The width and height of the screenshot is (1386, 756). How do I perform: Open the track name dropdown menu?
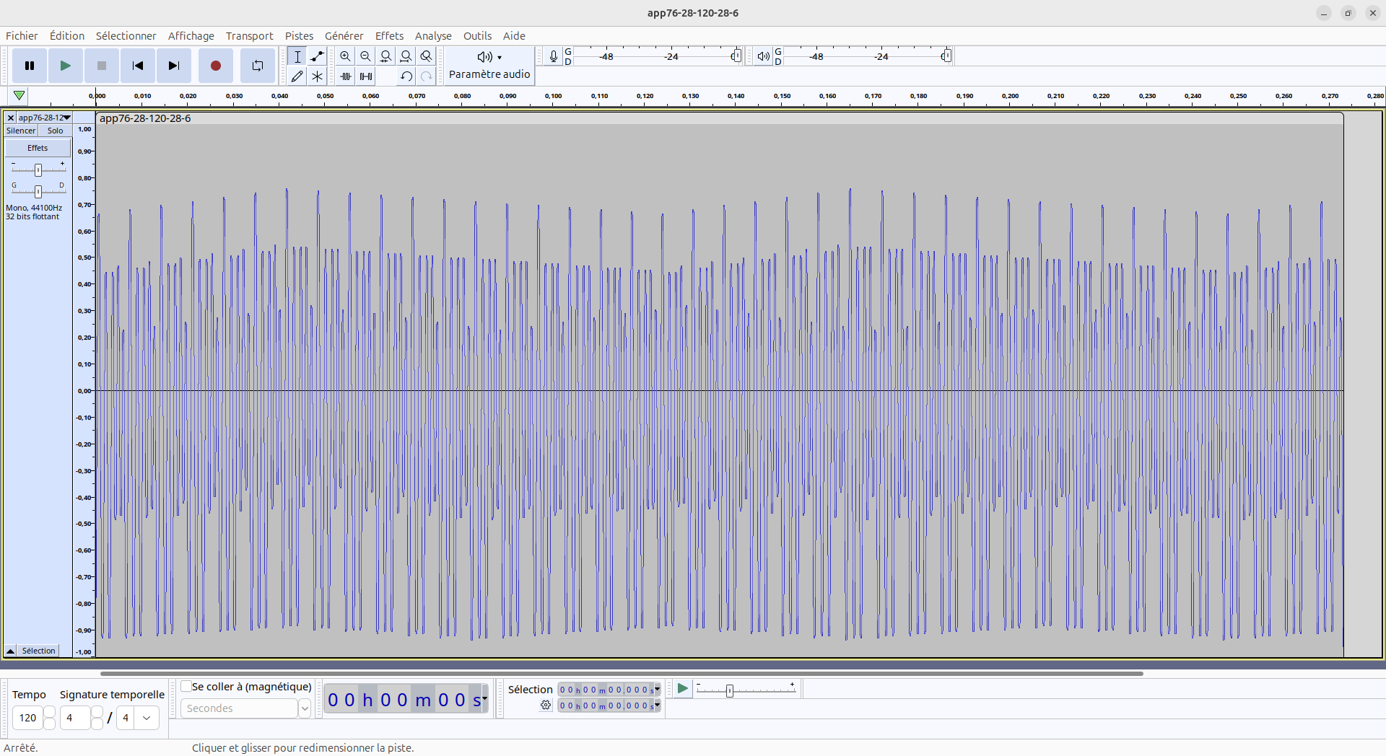coord(43,118)
